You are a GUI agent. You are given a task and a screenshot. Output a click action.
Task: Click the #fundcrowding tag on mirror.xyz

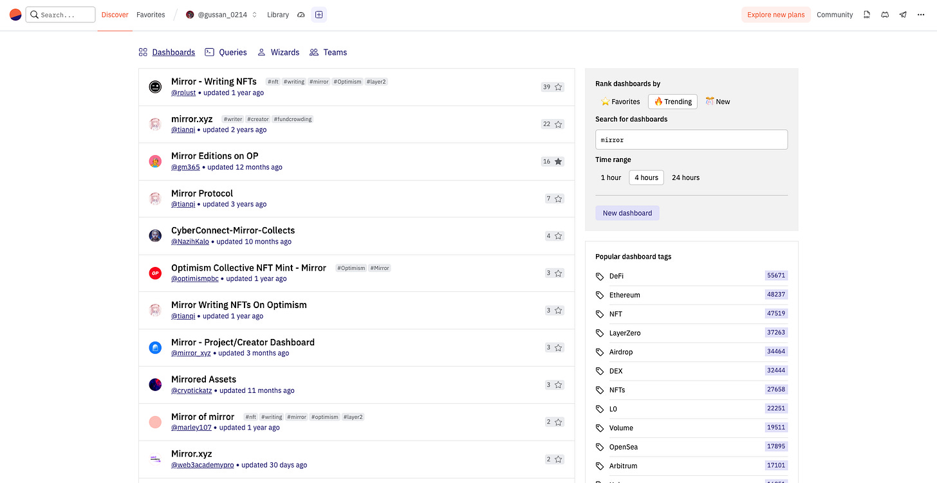click(292, 119)
